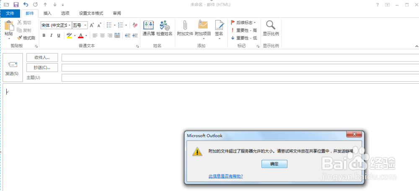Expand the numbering style arrow
The image size is (419, 191).
(x=126, y=26)
